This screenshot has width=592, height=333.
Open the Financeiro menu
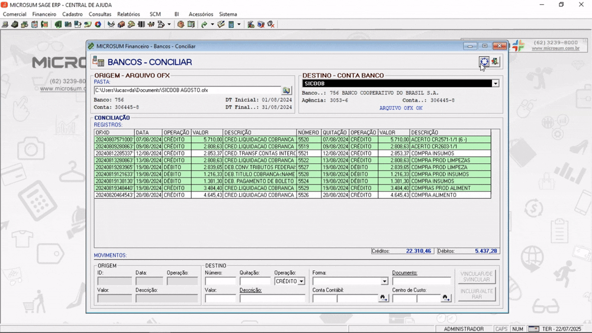(44, 14)
